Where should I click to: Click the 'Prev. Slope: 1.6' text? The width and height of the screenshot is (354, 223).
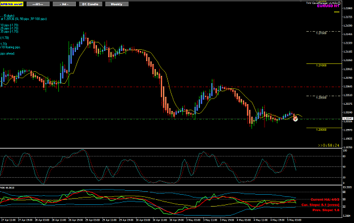click(326, 210)
